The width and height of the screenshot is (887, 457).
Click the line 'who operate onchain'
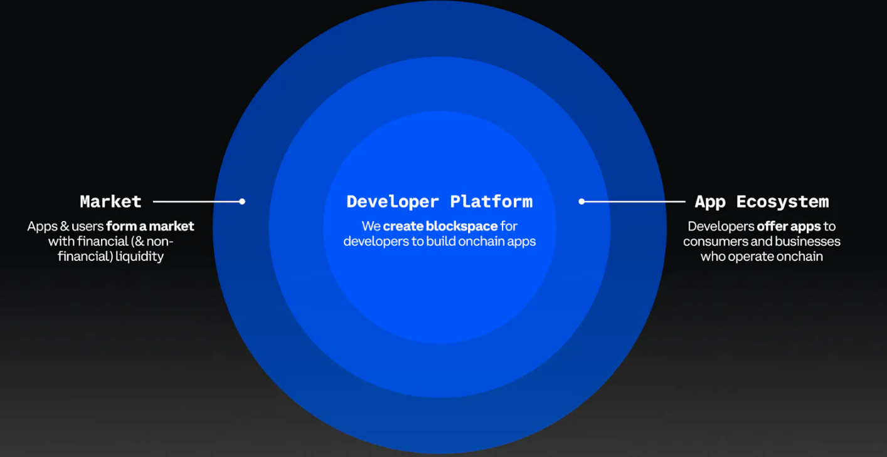pyautogui.click(x=762, y=257)
